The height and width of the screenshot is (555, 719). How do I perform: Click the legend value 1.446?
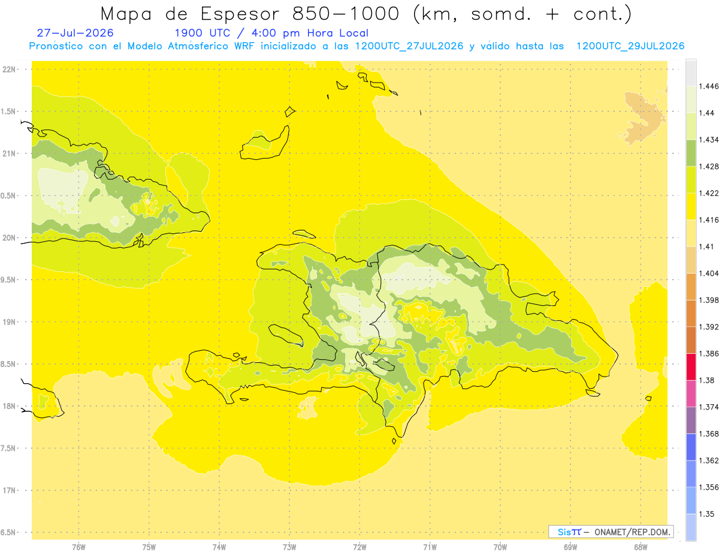click(x=710, y=86)
